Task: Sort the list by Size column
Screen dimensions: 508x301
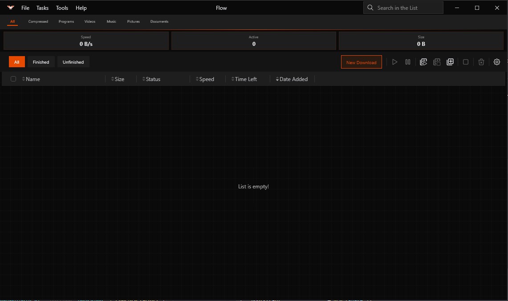Action: 118,79
